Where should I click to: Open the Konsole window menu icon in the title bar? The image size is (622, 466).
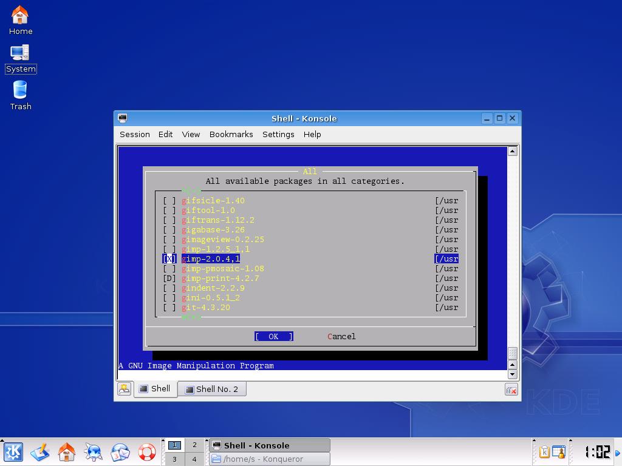(123, 118)
